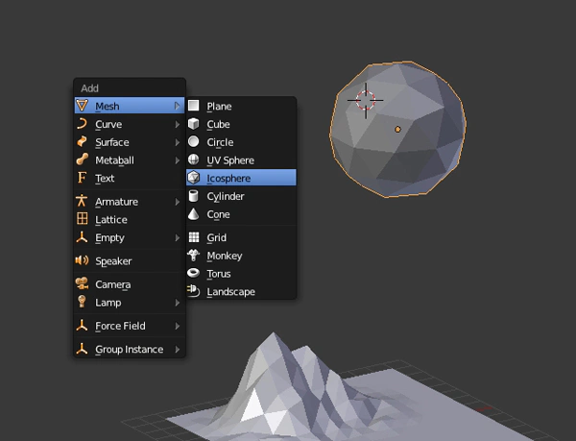Click the Camera icon in Add menu
The image size is (576, 441).
click(83, 284)
